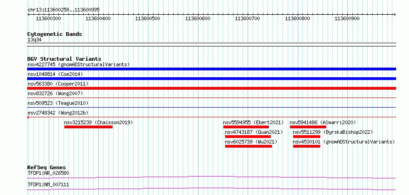Image resolution: width=409 pixels, height=195 pixels.
Task: Click the RefSeq Genes track heading
Action: click(x=47, y=167)
